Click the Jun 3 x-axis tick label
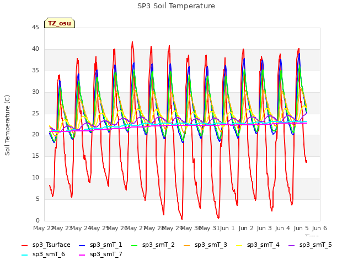The height and width of the screenshot is (265, 353). coord(264,228)
